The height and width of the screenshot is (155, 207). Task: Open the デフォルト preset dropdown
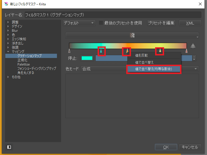coord(79,23)
